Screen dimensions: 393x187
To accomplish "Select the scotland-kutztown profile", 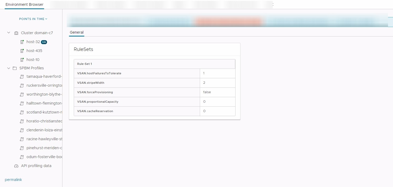I will point(44,112).
